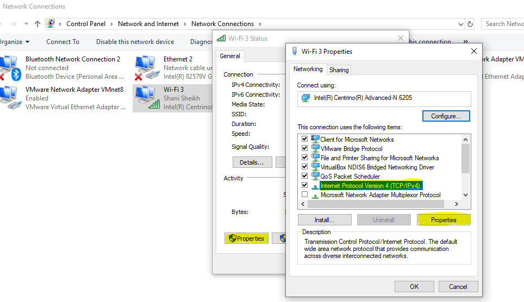Click Properties in Wi-Fi 3 Status window
Image resolution: width=524 pixels, height=302 pixels.
click(x=246, y=238)
